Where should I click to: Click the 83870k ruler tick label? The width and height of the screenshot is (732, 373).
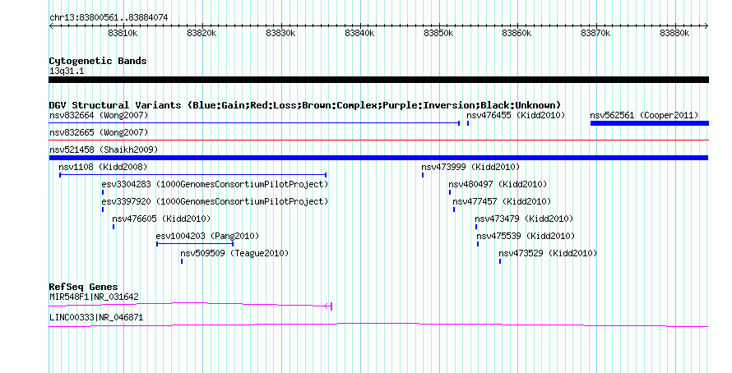[595, 33]
